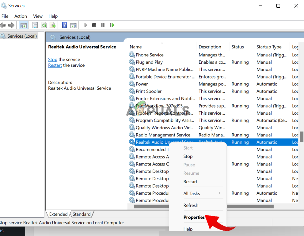The image size is (304, 236).
Task: Click the Properties sheet toolbar icon
Action: click(35, 25)
